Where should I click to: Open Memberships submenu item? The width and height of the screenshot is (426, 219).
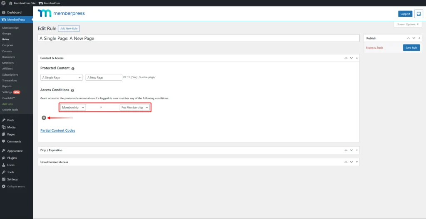point(10,28)
